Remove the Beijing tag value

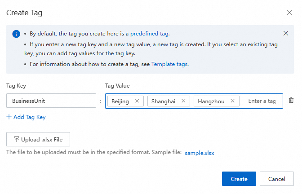point(137,101)
